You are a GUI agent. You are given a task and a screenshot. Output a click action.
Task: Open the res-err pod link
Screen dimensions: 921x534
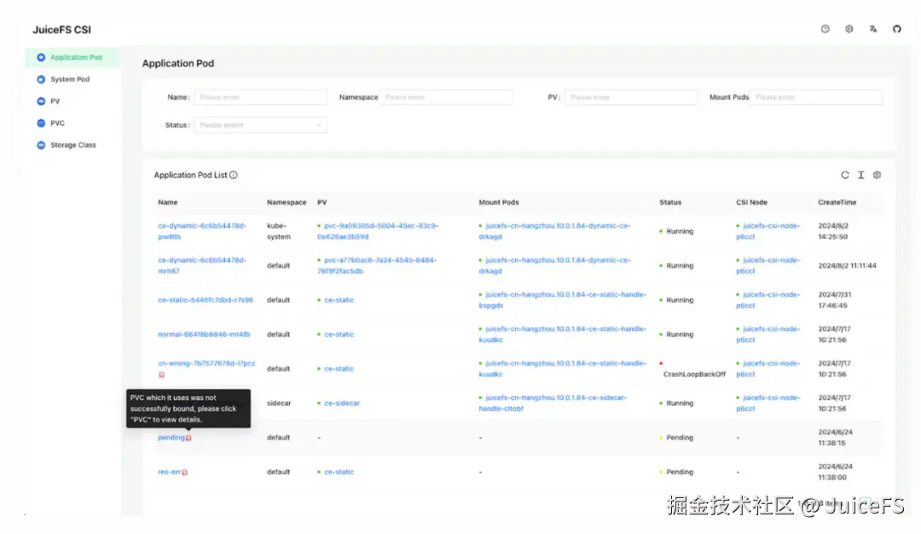coord(169,473)
